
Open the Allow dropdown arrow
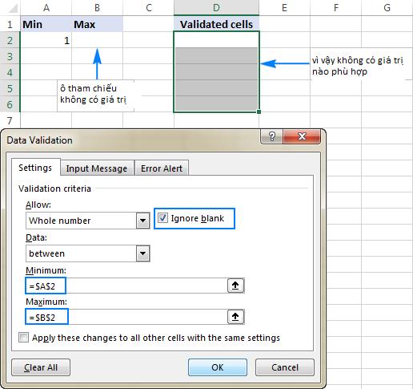tap(142, 221)
